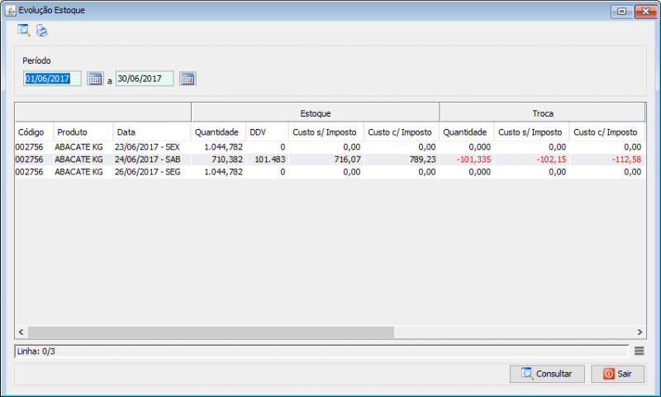Click the DDV column header
The image size is (661, 397).
click(266, 132)
